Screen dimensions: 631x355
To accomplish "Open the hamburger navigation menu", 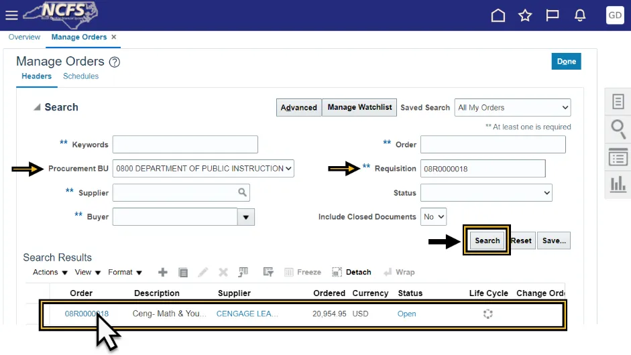I will coord(11,15).
